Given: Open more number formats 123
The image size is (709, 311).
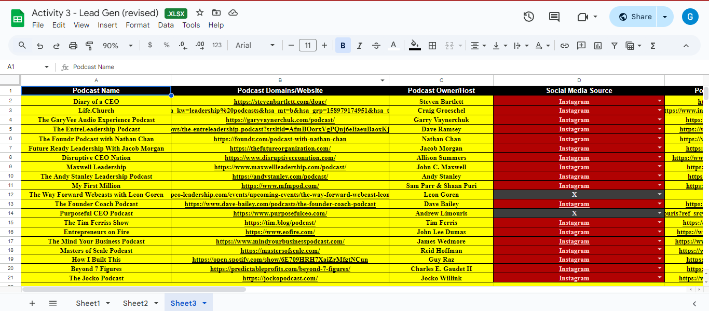Looking at the screenshot, I should click(x=217, y=45).
